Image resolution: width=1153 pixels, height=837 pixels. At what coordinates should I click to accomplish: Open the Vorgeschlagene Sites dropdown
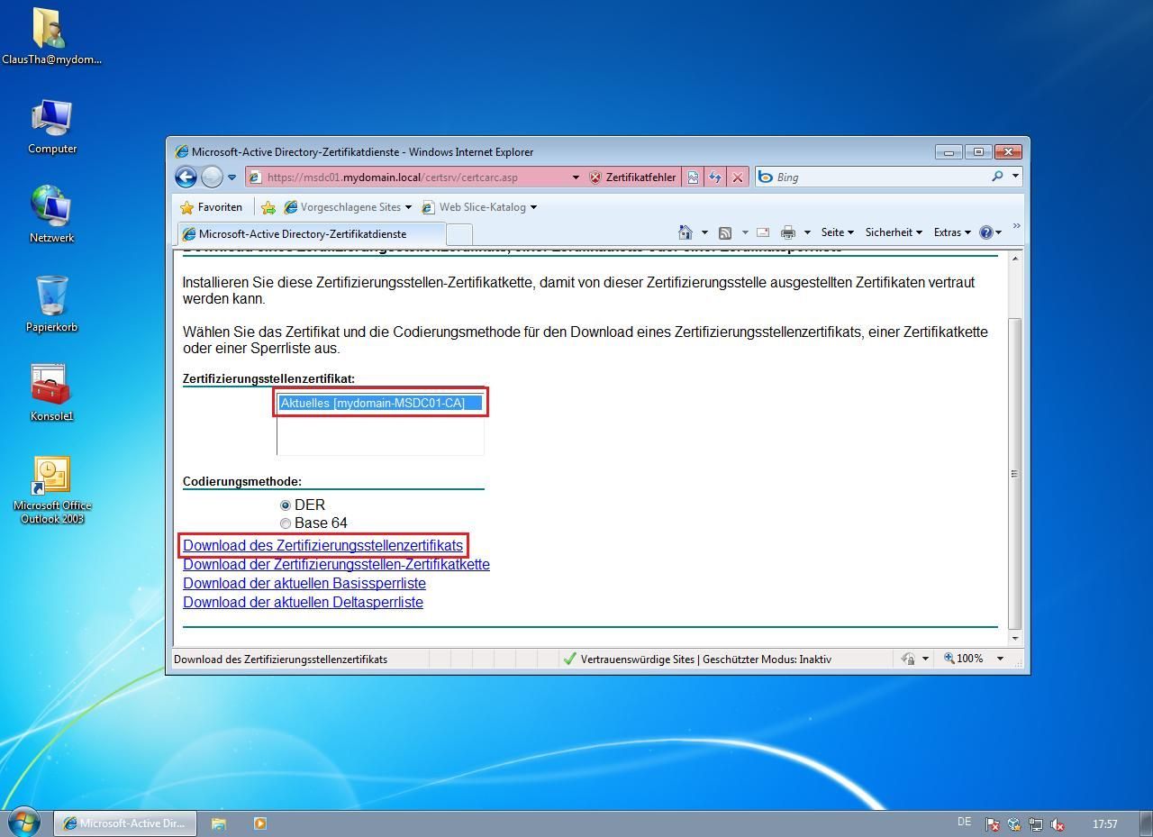point(348,207)
